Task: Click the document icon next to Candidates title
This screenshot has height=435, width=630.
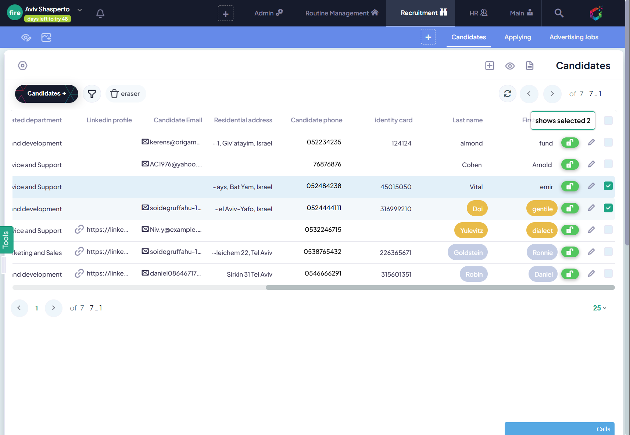Action: (x=529, y=66)
